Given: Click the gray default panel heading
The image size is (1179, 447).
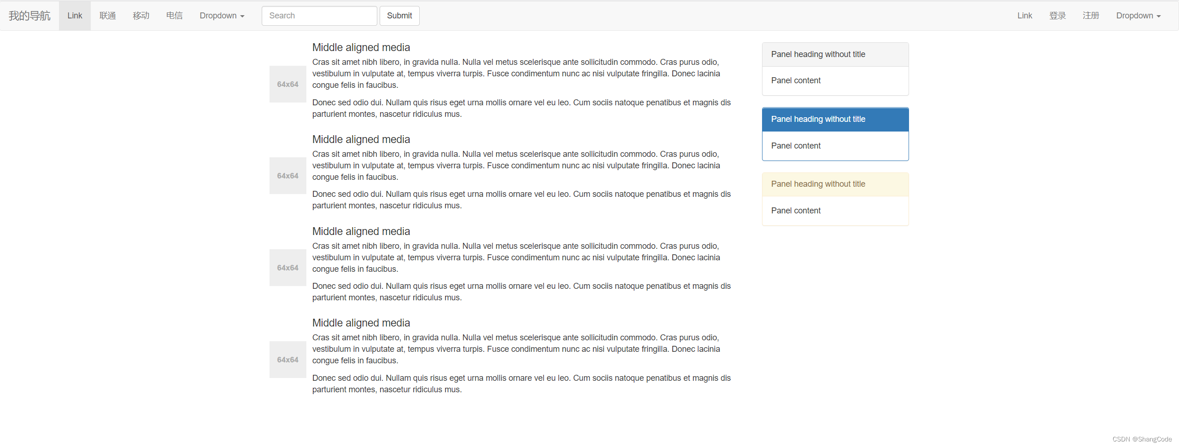Looking at the screenshot, I should coord(835,55).
